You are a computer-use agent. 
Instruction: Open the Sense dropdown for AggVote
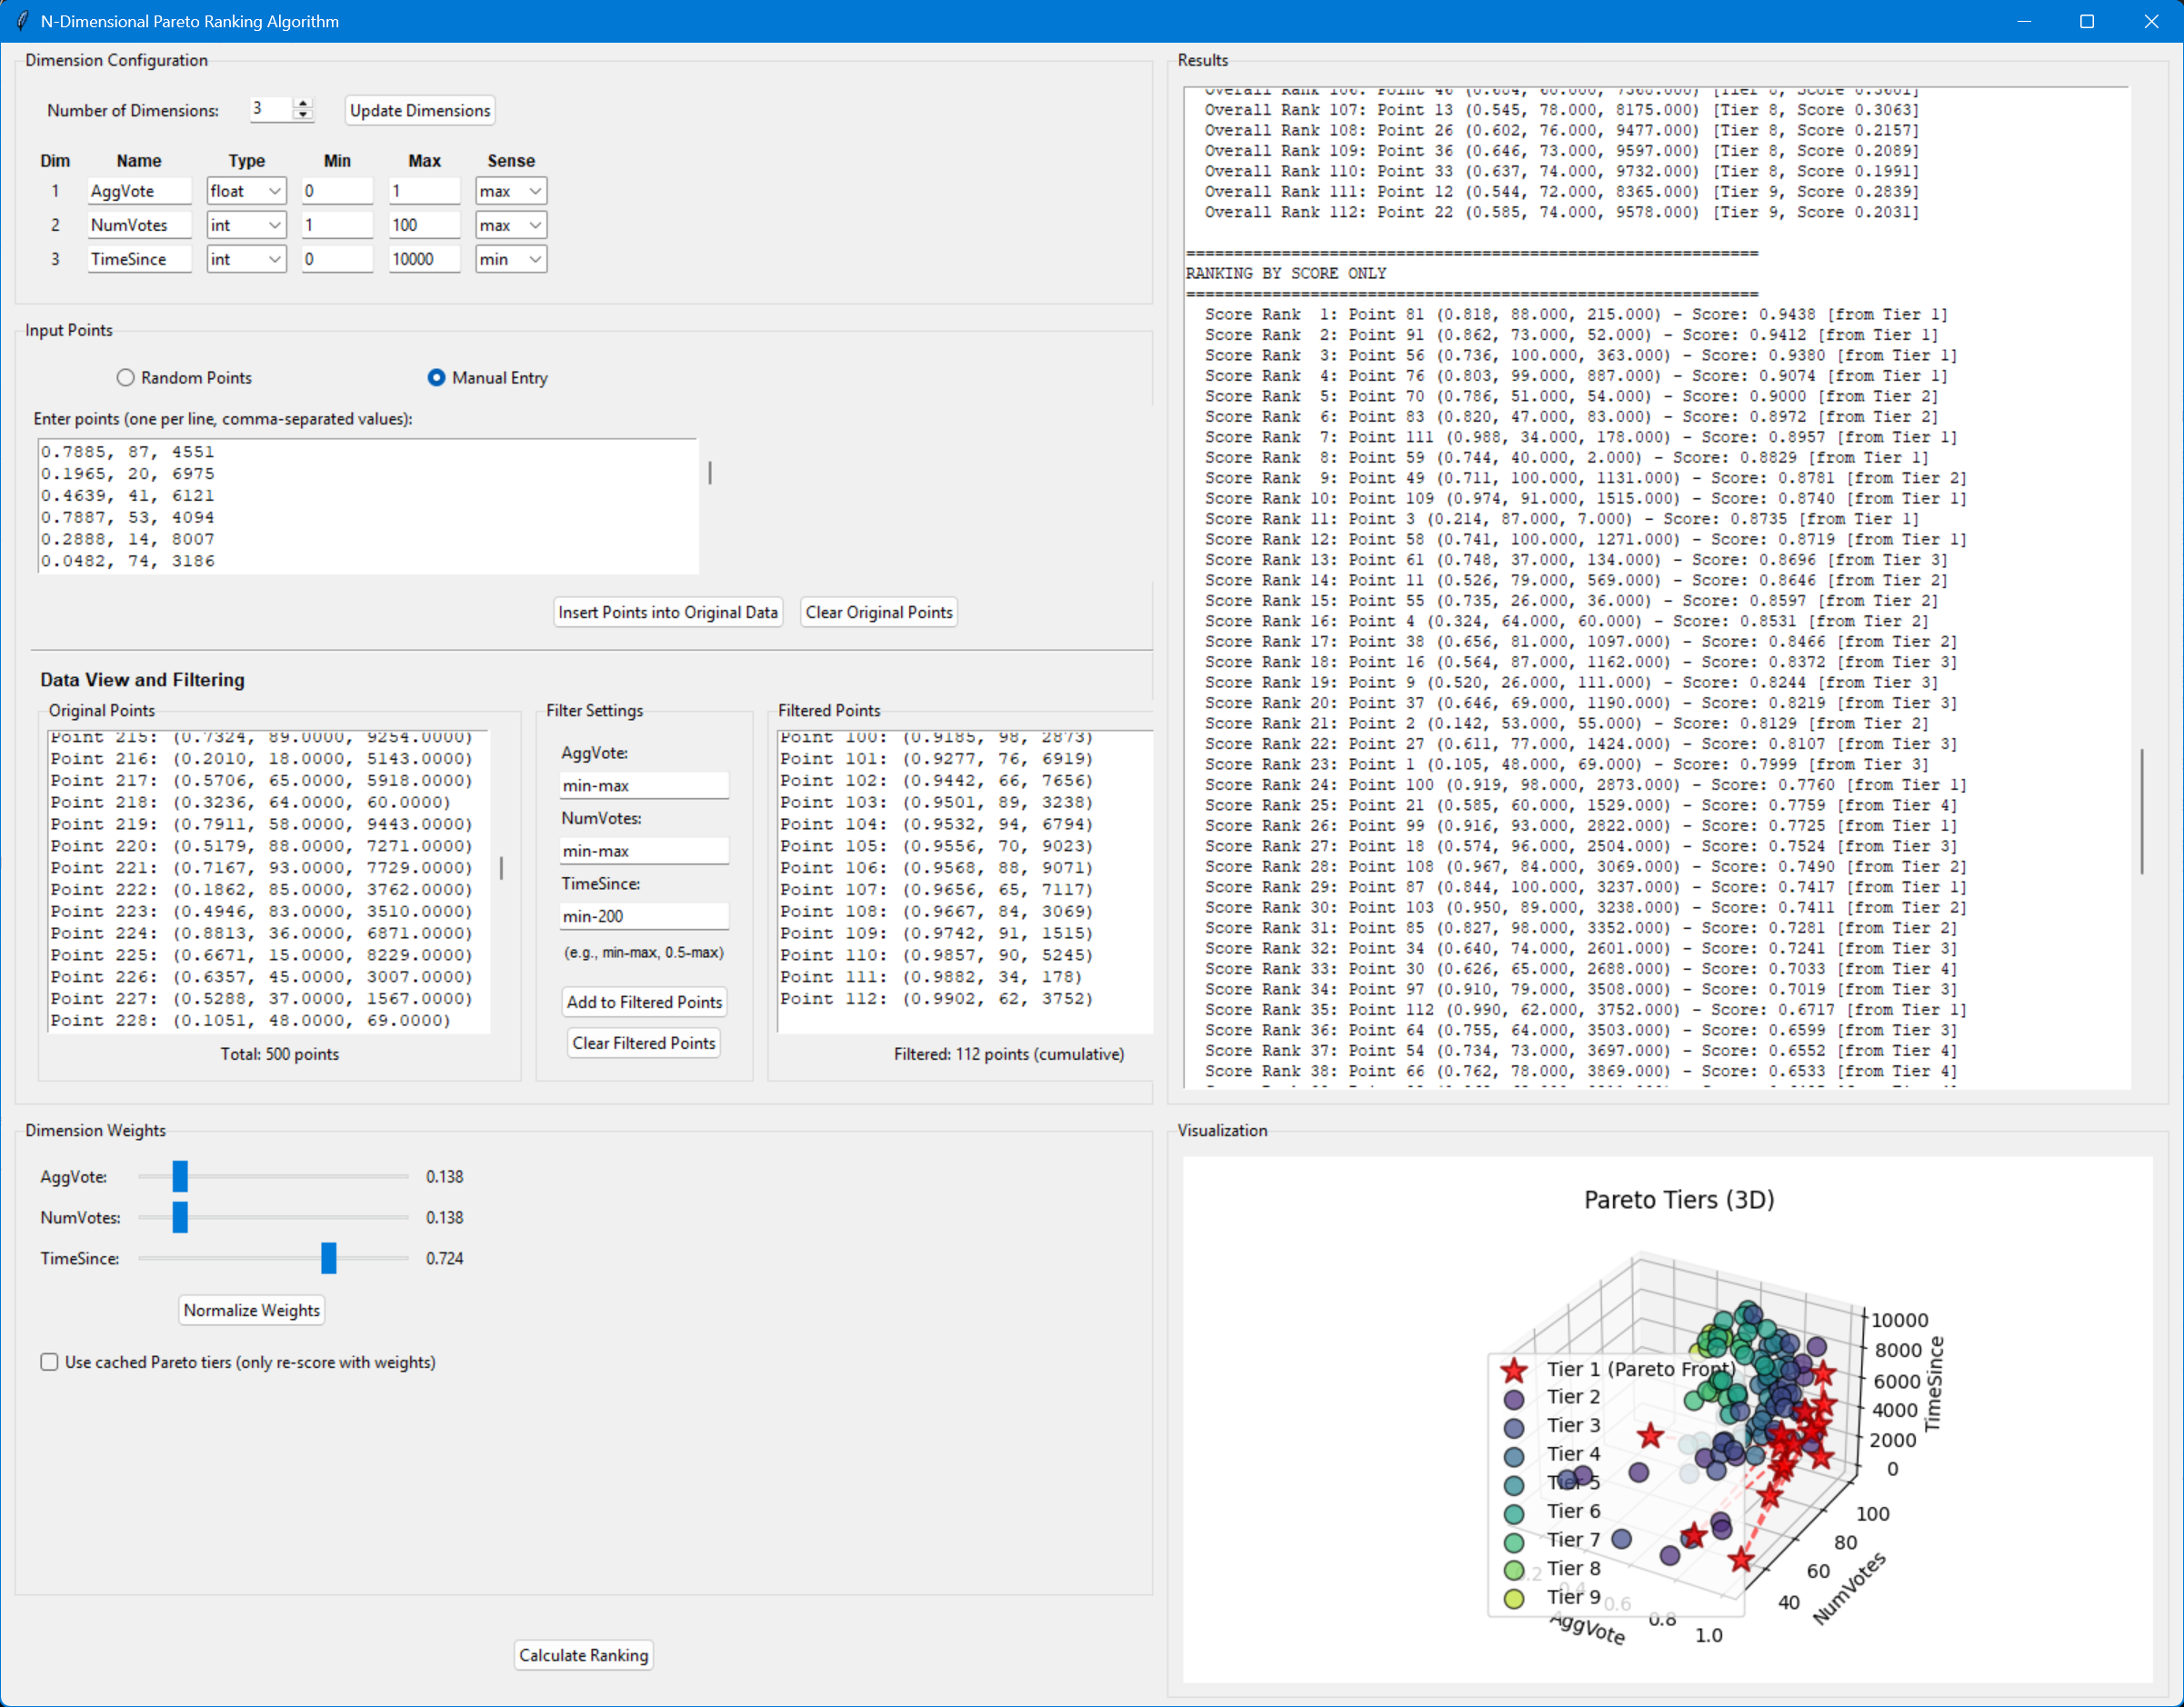(511, 191)
